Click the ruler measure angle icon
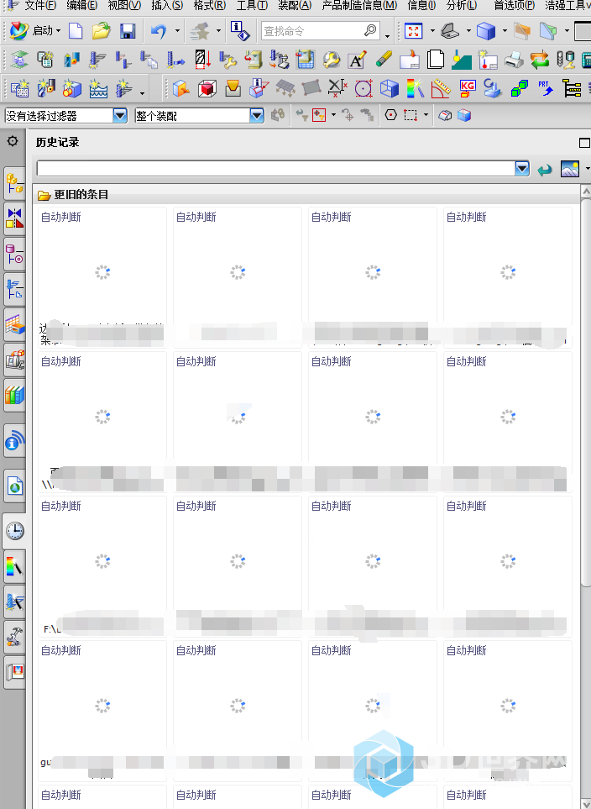The image size is (591, 809). click(441, 89)
